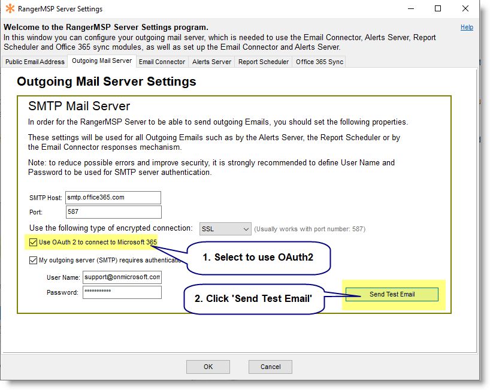Open the Help link
Viewport: 490px width, 390px height.
pos(467,27)
